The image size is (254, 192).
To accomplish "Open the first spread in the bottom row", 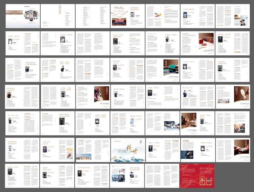I will (x=22, y=175).
